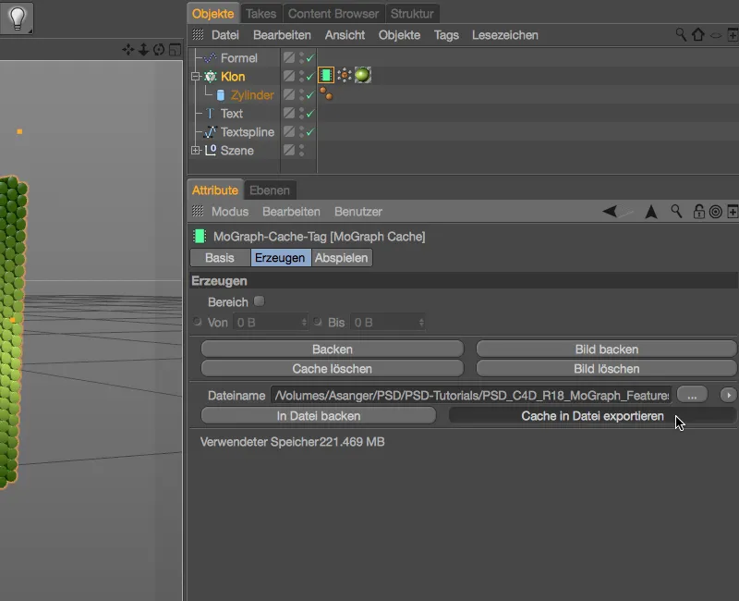Open search in the Attribute Manager
The width and height of the screenshot is (739, 601).
(x=676, y=212)
